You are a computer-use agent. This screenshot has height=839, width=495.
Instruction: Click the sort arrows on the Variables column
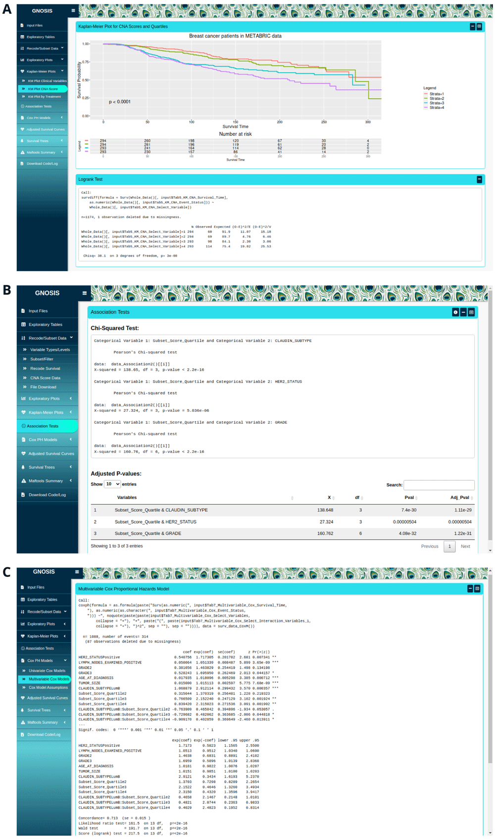(x=292, y=498)
